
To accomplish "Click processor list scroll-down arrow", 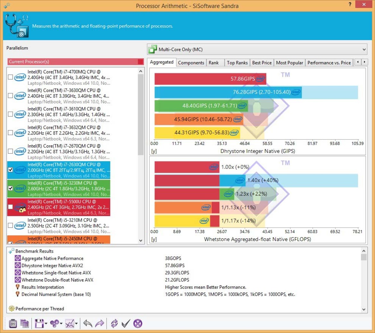I will pos(141,240).
